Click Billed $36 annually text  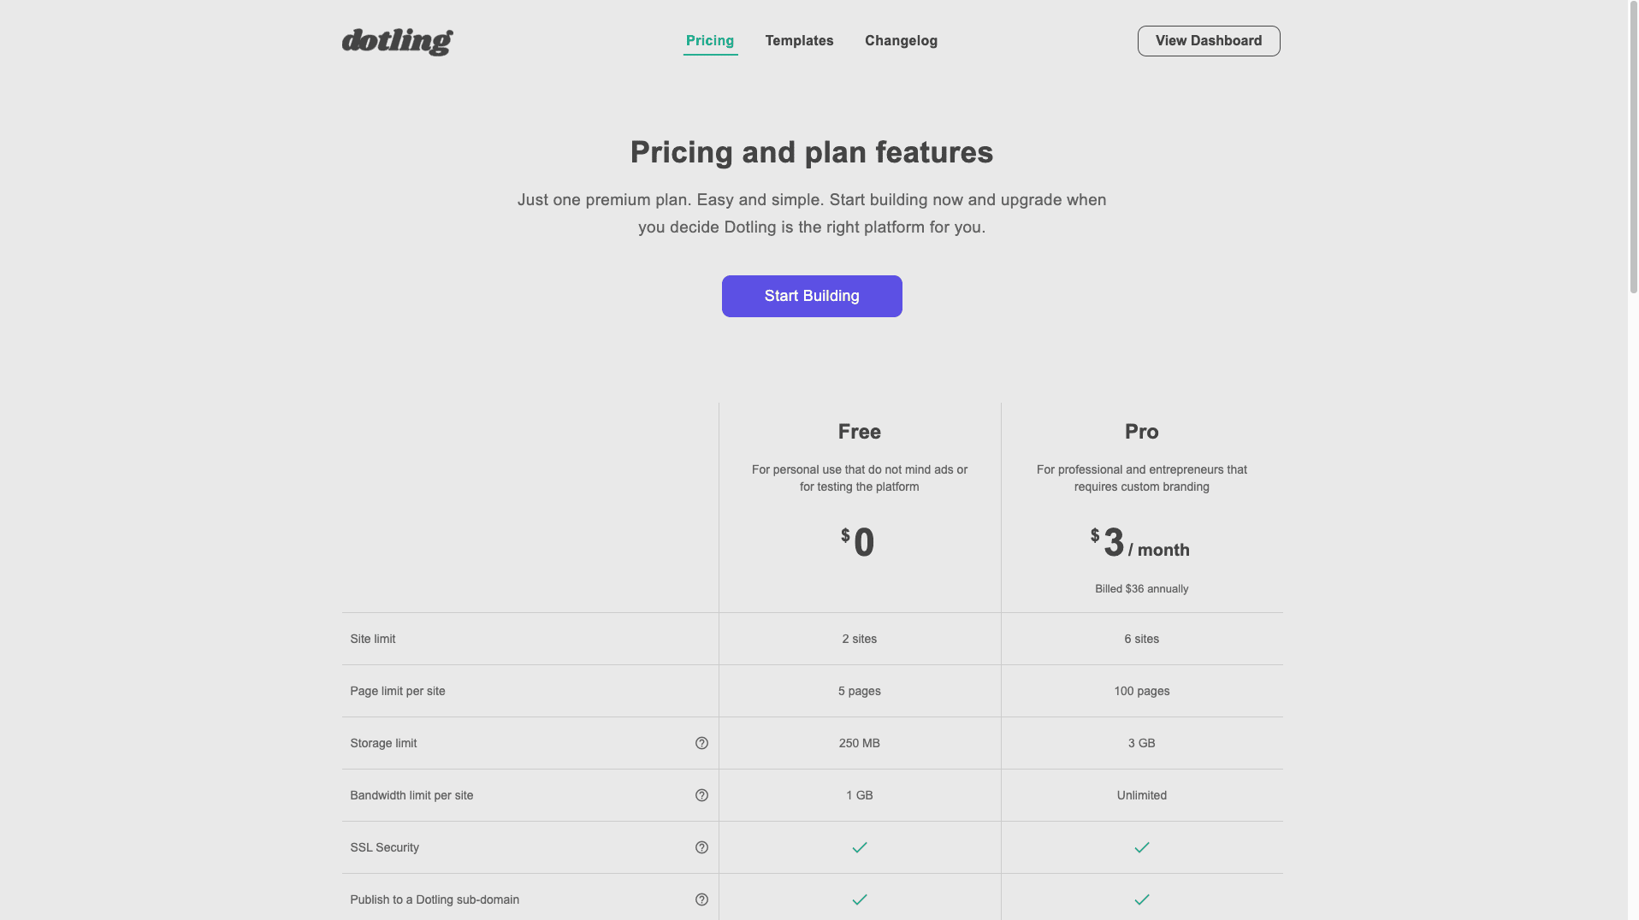(1141, 589)
